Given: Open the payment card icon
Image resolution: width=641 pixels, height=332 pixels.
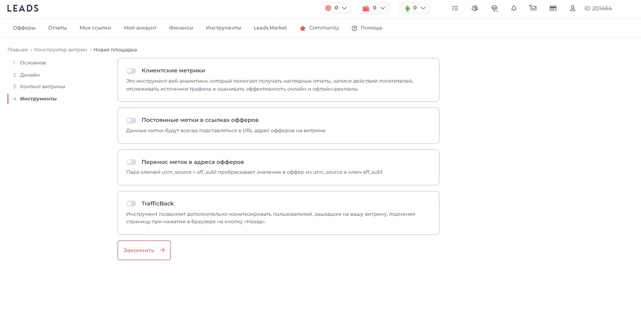Looking at the screenshot, I should point(553,8).
